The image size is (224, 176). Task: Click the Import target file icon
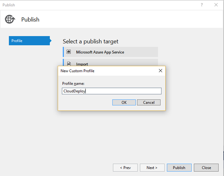[x=69, y=63]
